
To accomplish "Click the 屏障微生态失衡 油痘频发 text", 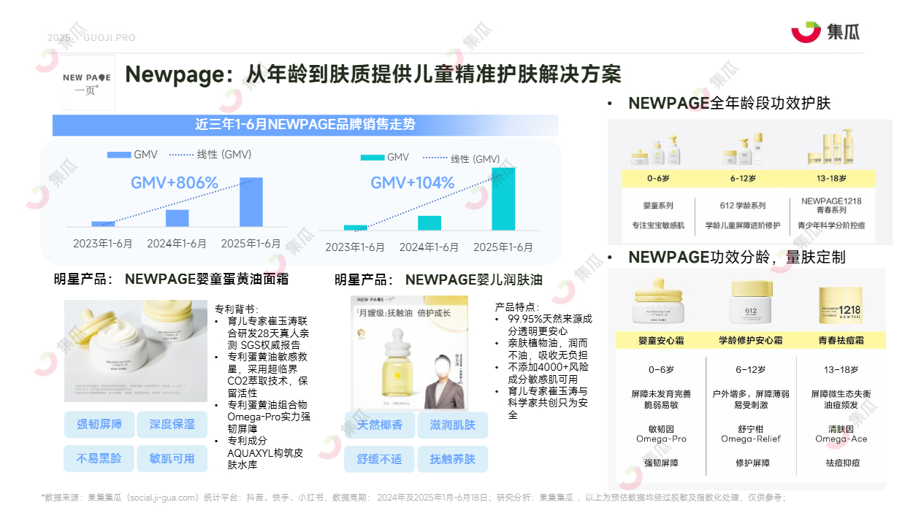I will pyautogui.click(x=841, y=398).
